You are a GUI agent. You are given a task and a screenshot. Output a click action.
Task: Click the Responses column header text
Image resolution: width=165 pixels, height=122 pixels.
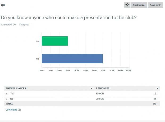(103, 88)
